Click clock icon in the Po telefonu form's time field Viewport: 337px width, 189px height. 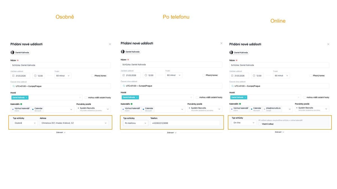tap(146, 75)
